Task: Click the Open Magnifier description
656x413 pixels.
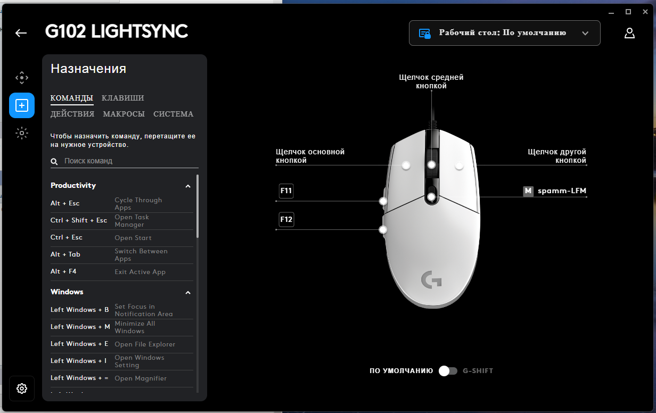Action: click(x=141, y=378)
